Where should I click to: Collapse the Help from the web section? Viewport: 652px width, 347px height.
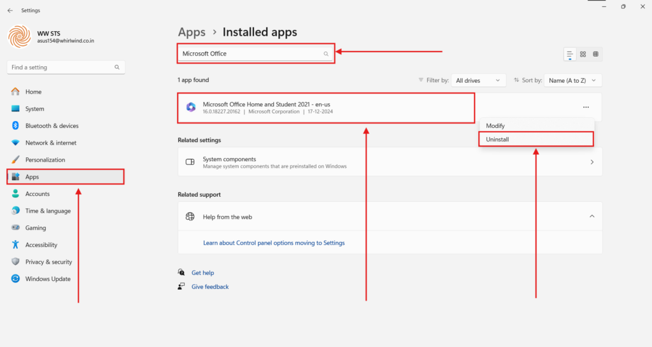pyautogui.click(x=592, y=216)
